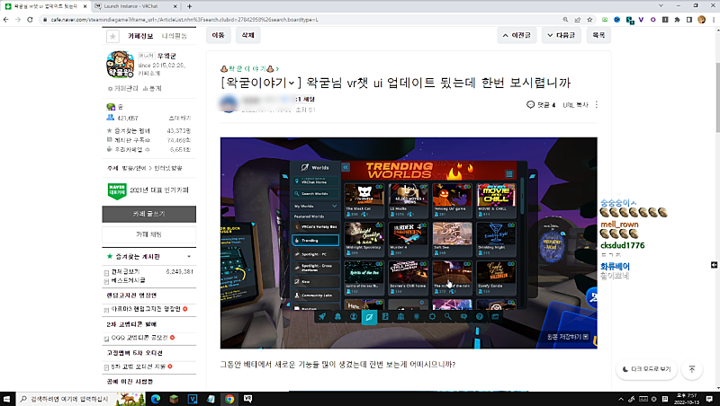Click the star icon beside 카페정보 tab
The height and width of the screenshot is (406, 720).
click(x=113, y=36)
